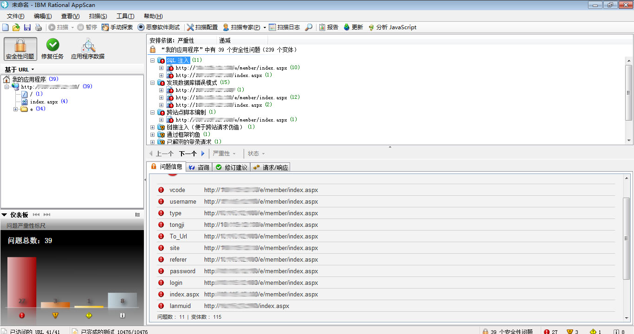Click the vcode parameter row

[386, 190]
